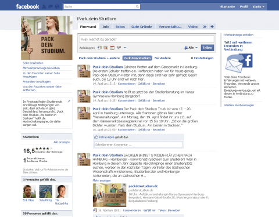This screenshot has height=217, width=279.
Task: Click the 'Schreibe einen Kommentar' field
Action: [x=138, y=144]
